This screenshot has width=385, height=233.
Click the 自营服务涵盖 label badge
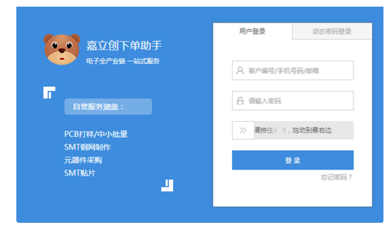point(108,107)
